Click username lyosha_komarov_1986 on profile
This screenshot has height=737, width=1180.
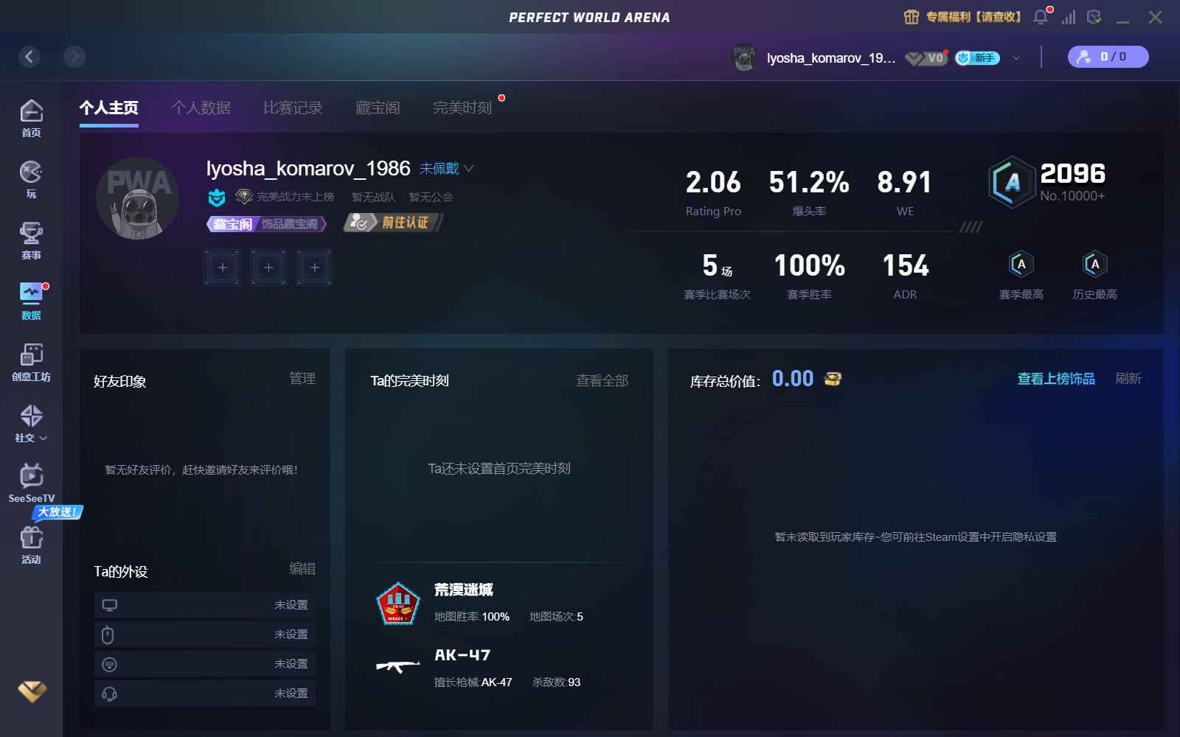(x=308, y=169)
